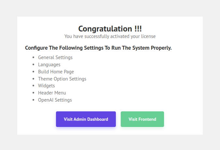Click the bullet beside Theme Option Settings

[33, 79]
